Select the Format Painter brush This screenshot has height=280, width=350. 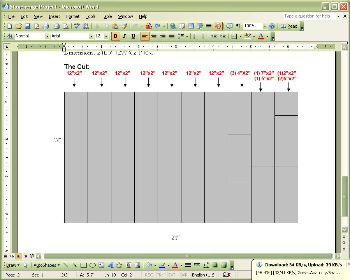point(124,26)
